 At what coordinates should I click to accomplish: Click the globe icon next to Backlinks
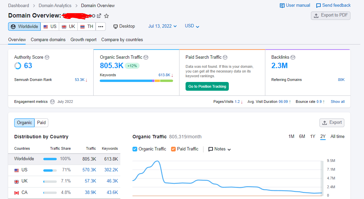(x=293, y=57)
